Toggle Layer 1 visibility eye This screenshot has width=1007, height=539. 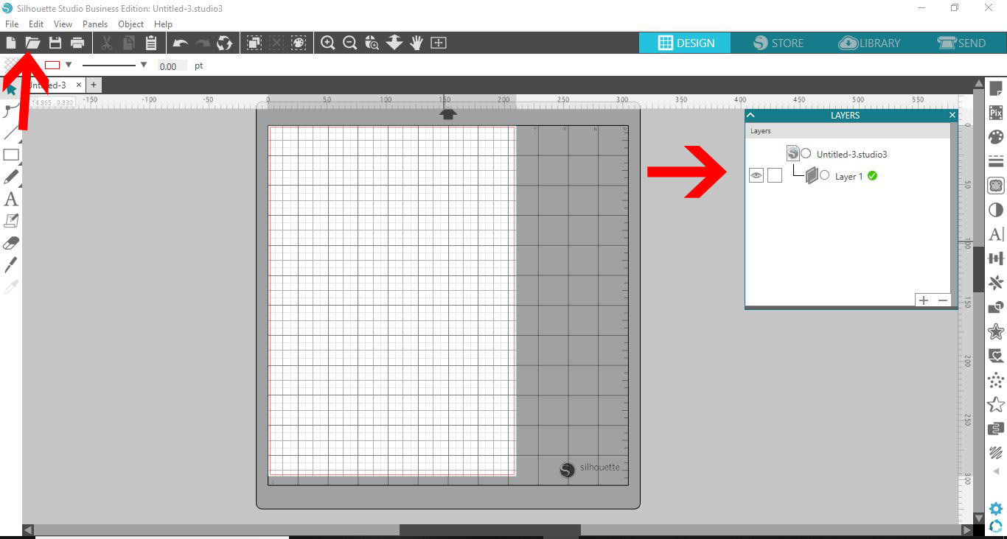tap(756, 175)
